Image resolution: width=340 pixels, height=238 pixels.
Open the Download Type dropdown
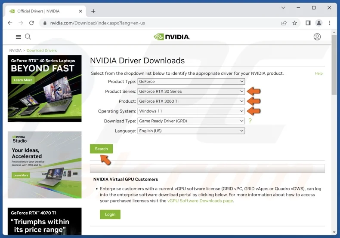click(191, 121)
